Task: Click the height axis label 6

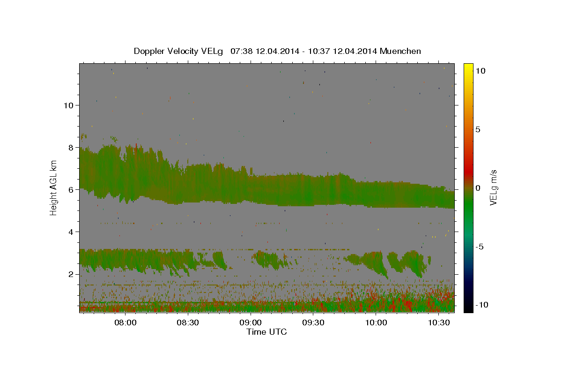Action: [x=71, y=189]
